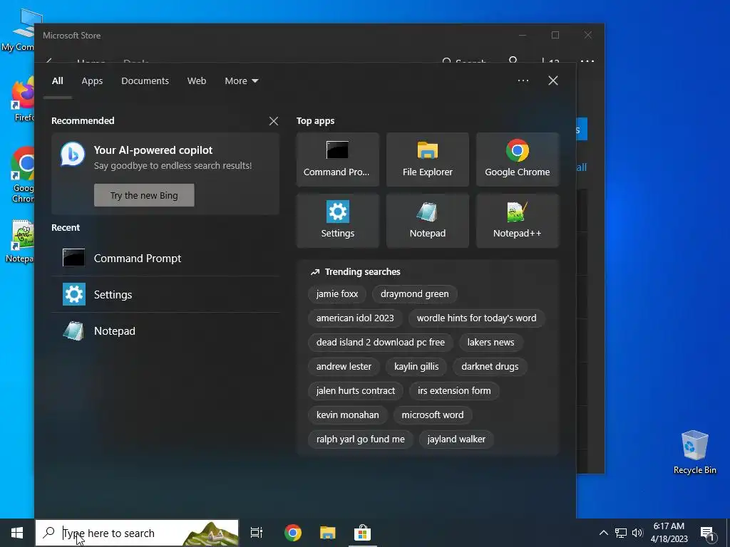Open Notepad from Recent list

coord(165,330)
